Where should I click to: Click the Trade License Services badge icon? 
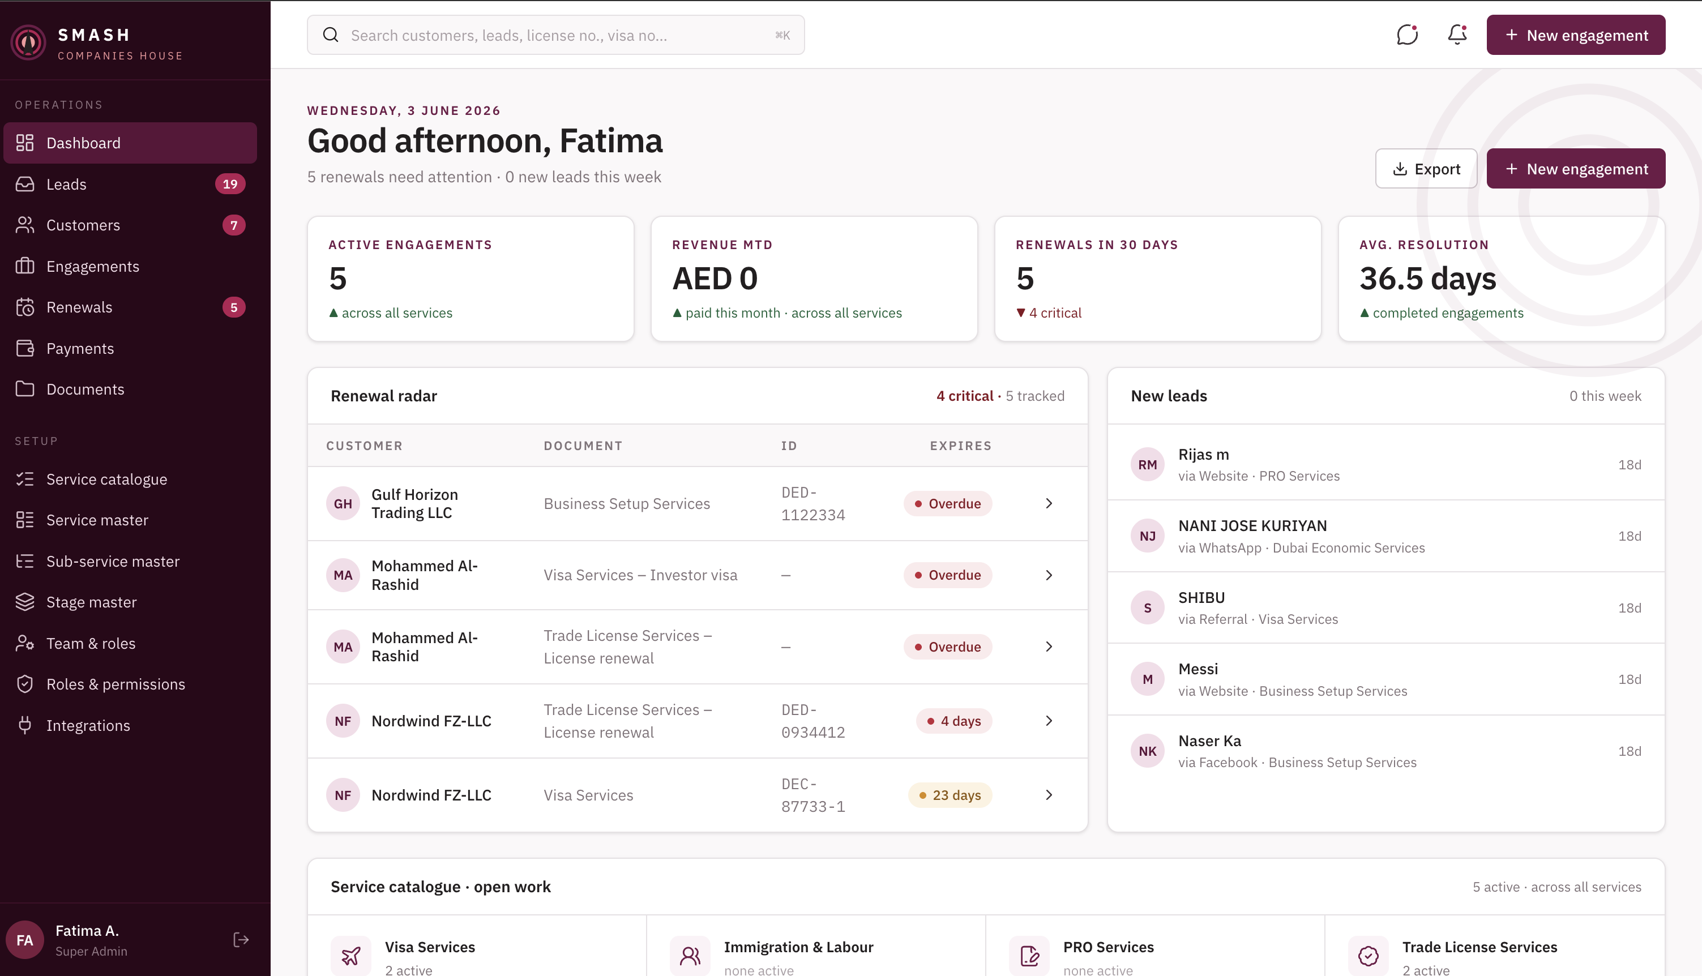(1368, 956)
